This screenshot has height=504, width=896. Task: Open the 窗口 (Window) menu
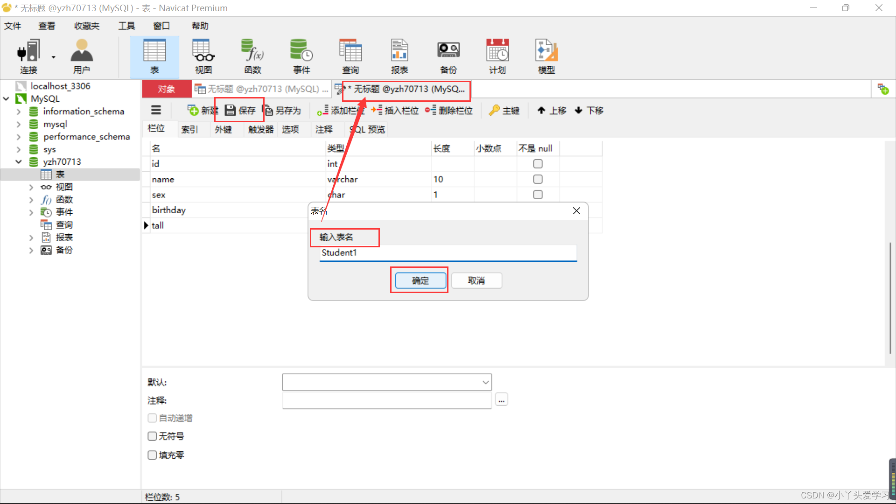(161, 26)
